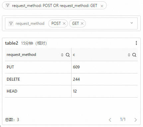Search within the request_method column

[x=68, y=55]
